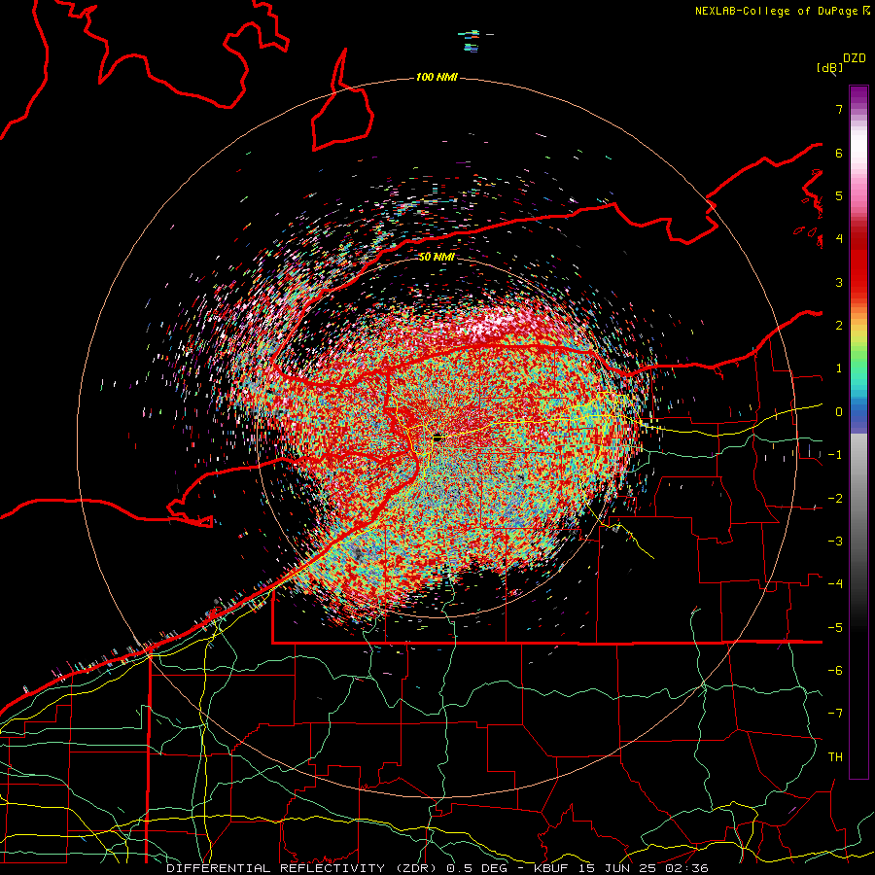
Task: Click the white-pink band of the color bar
Action: 858,151
